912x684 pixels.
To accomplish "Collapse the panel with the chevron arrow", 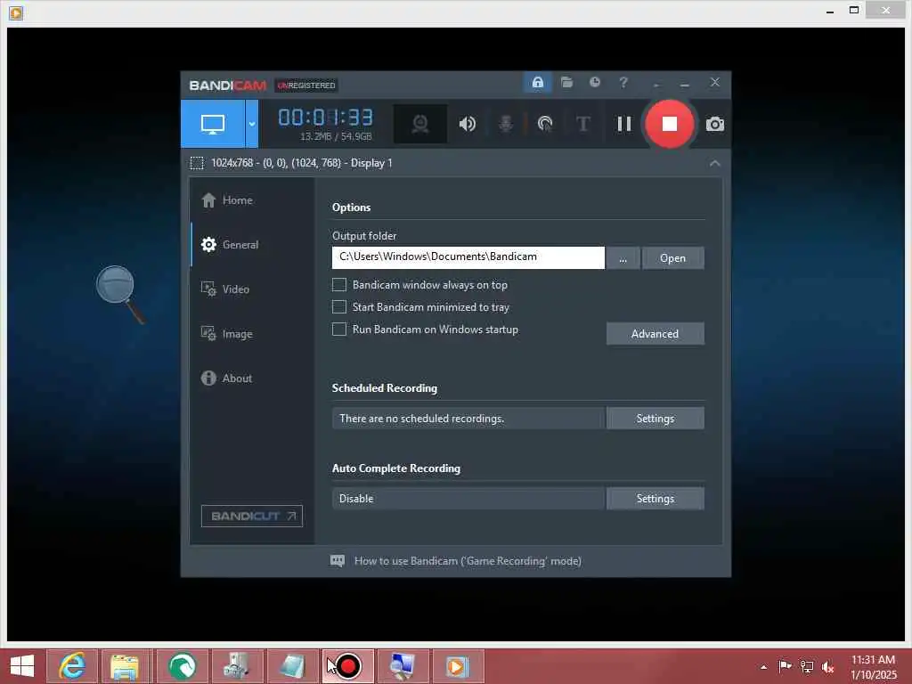I will (x=715, y=164).
